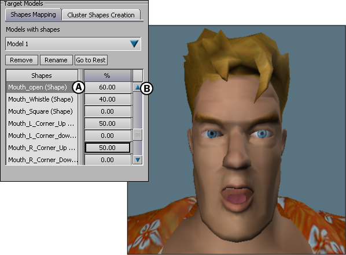Select the Mouth_open (Shape) row
This screenshot has width=346, height=255.
(x=42, y=87)
